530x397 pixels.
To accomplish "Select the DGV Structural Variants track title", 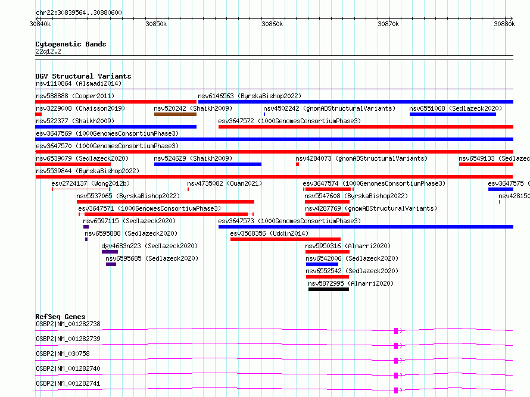I will (83, 76).
